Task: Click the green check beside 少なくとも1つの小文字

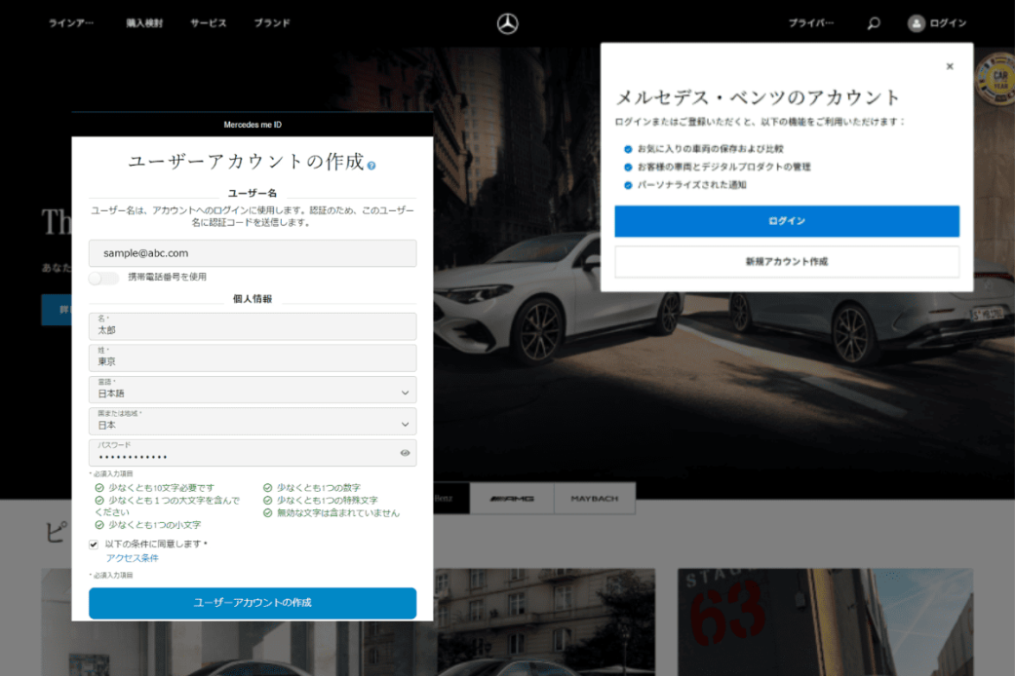Action: [99, 525]
